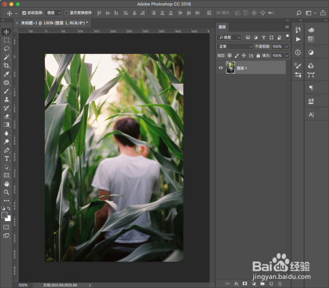Create a new layer button

271,283
